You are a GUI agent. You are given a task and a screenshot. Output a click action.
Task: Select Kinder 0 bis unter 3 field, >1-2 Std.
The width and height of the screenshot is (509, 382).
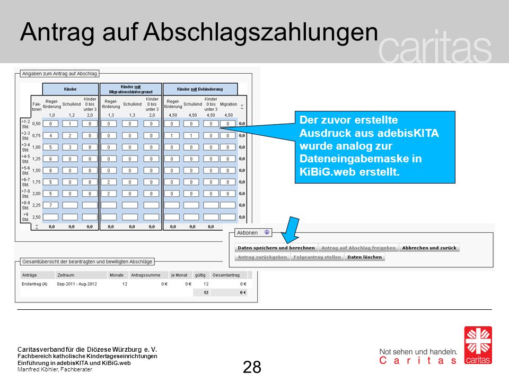point(90,124)
